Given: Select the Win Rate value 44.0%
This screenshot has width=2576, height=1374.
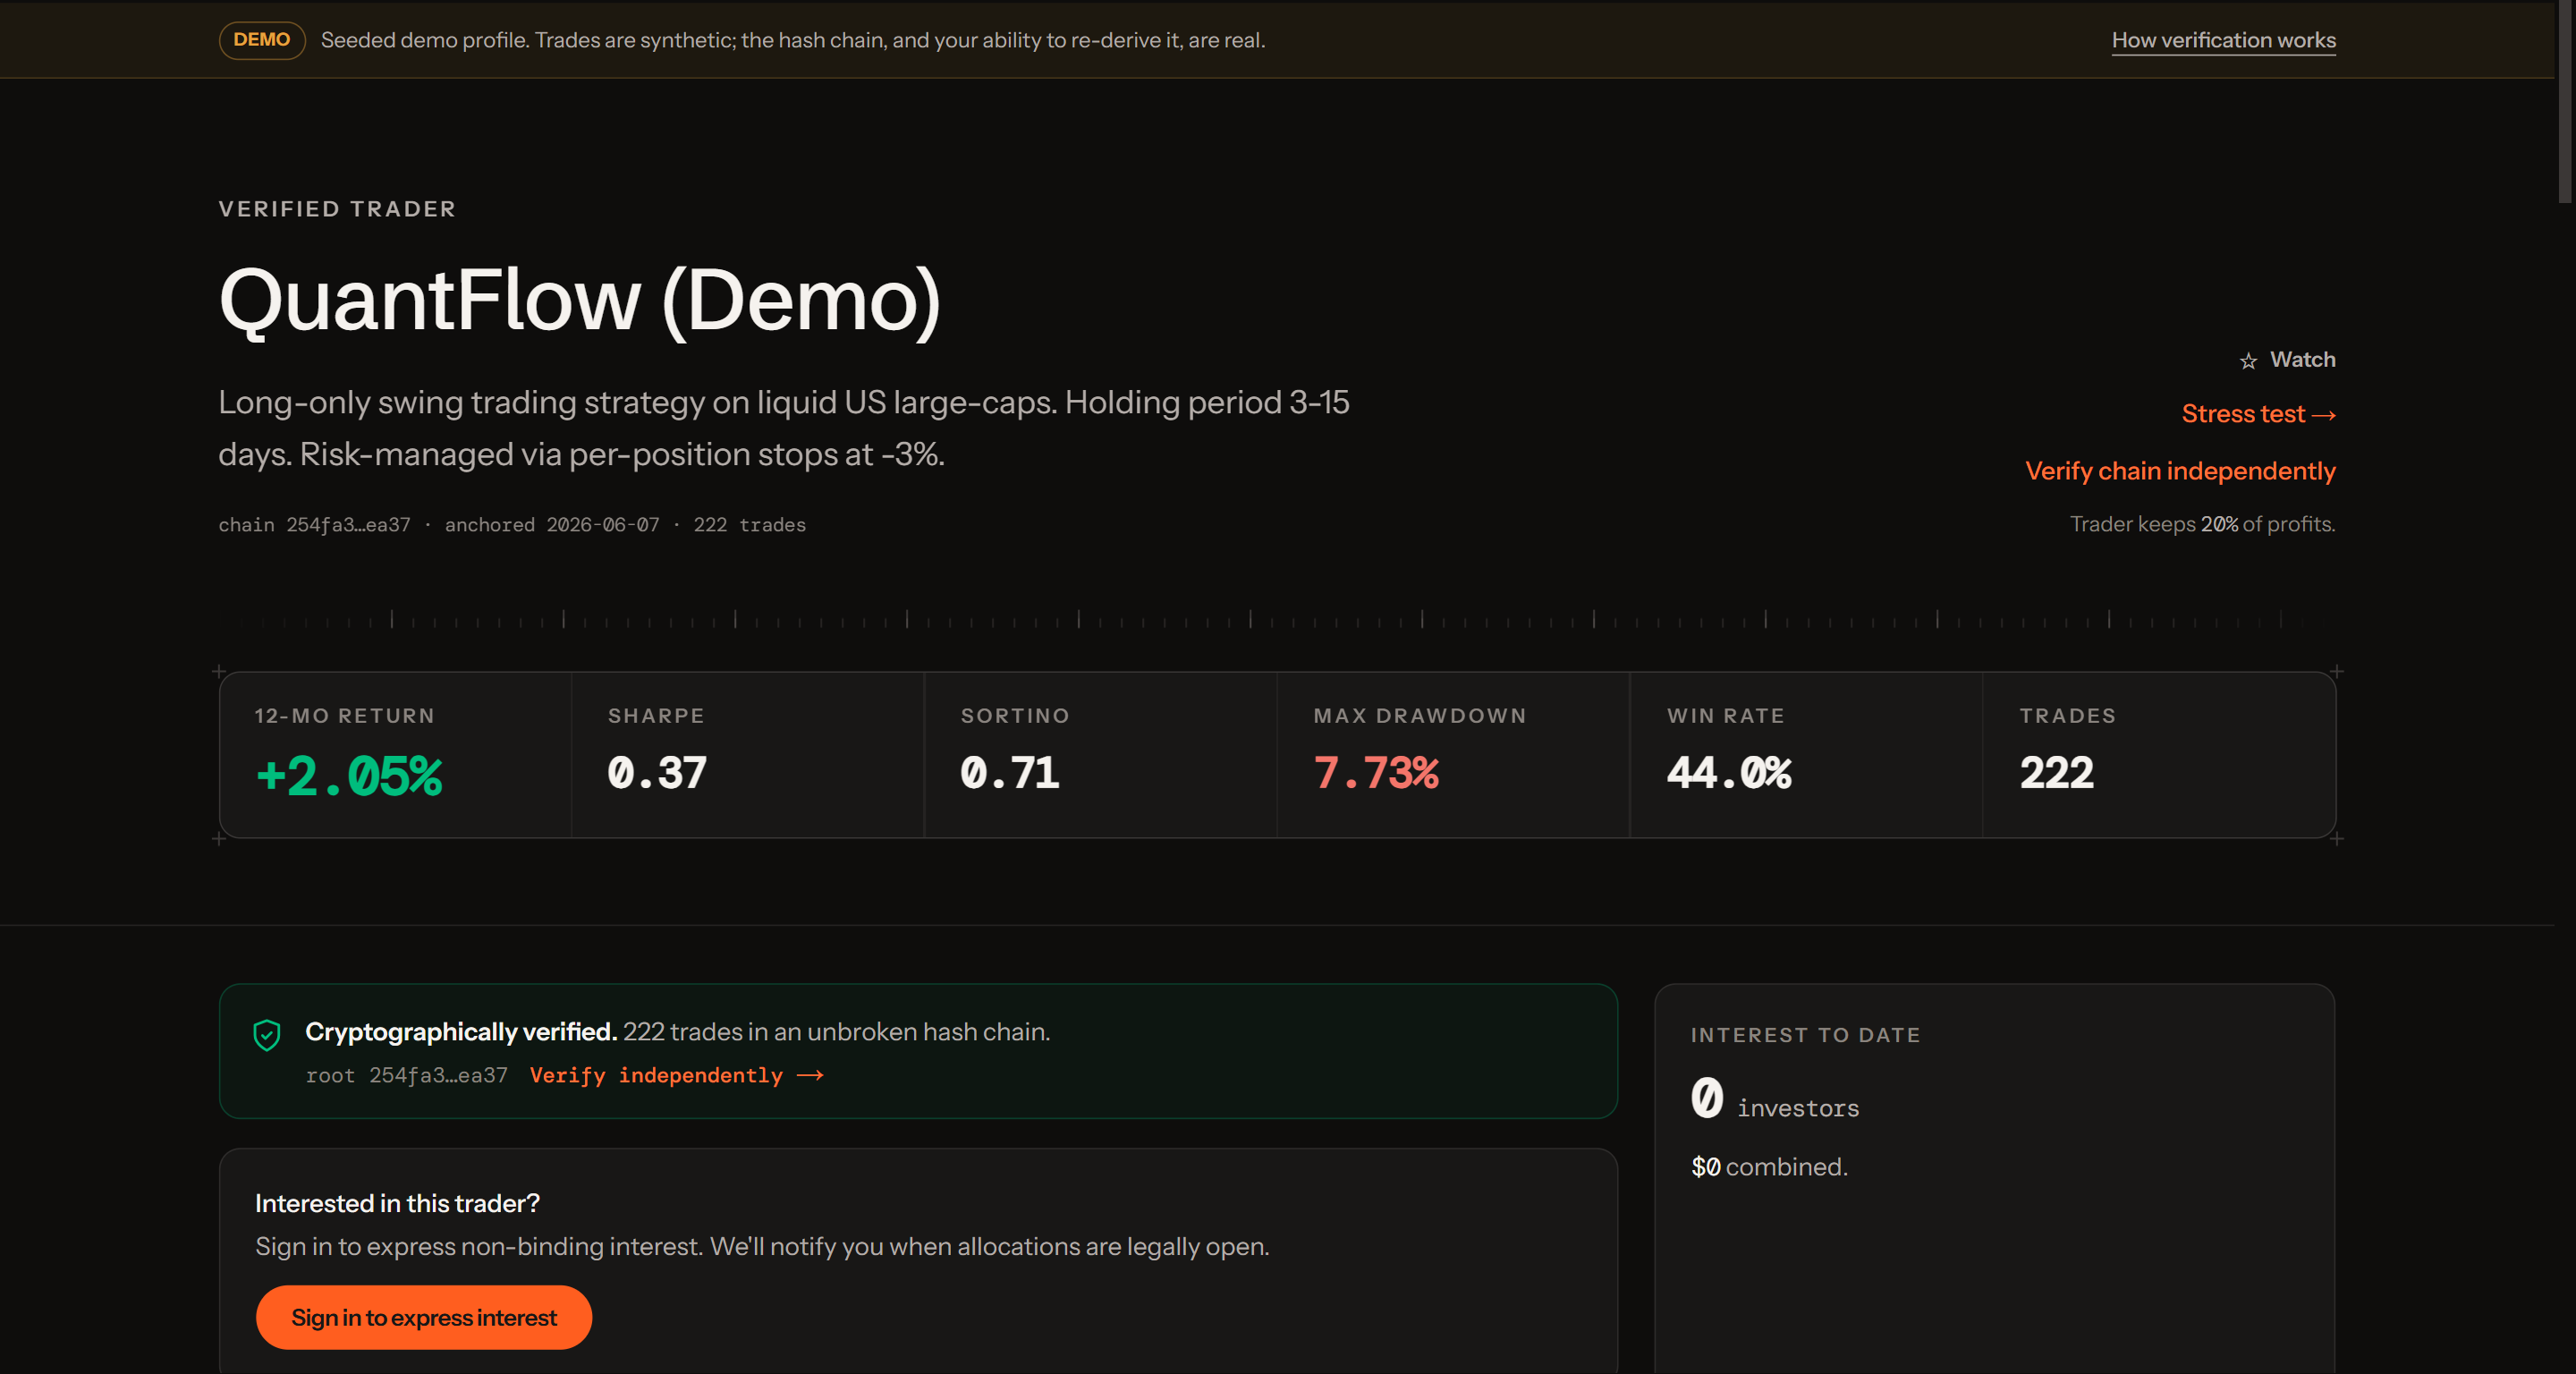Looking at the screenshot, I should [1729, 773].
